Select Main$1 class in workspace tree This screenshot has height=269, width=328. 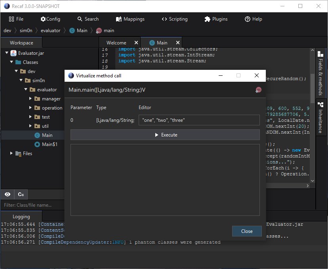[50, 144]
